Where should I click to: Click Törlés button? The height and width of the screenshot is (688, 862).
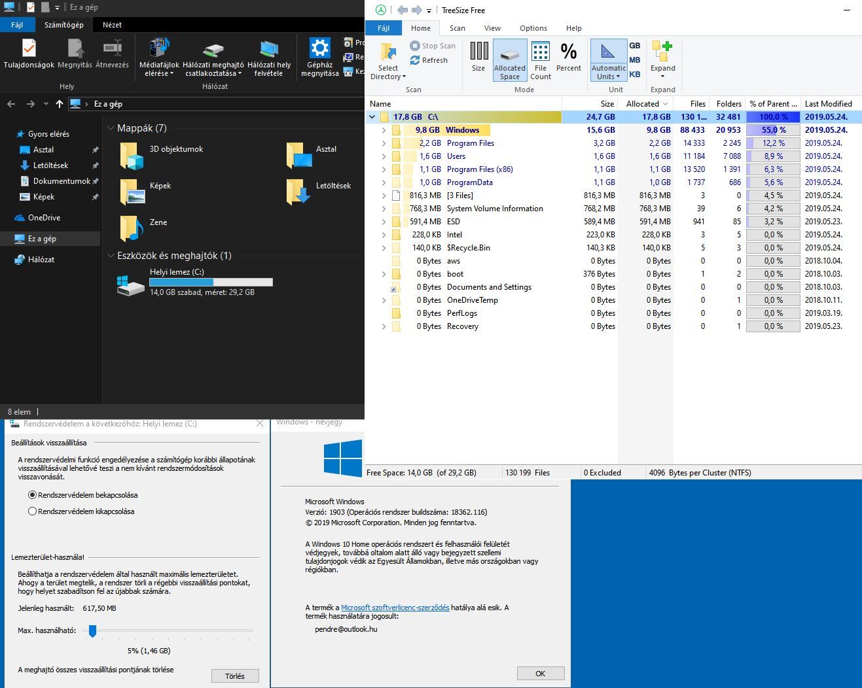tap(235, 676)
